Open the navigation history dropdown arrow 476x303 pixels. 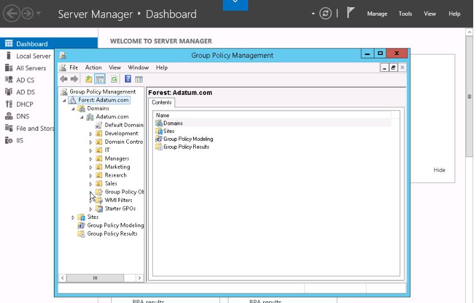[38, 13]
